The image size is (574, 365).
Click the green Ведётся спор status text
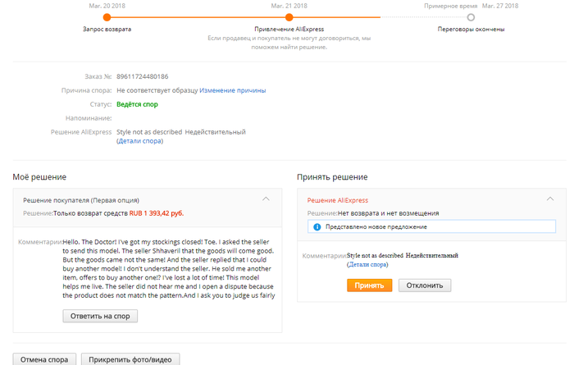[x=137, y=104]
